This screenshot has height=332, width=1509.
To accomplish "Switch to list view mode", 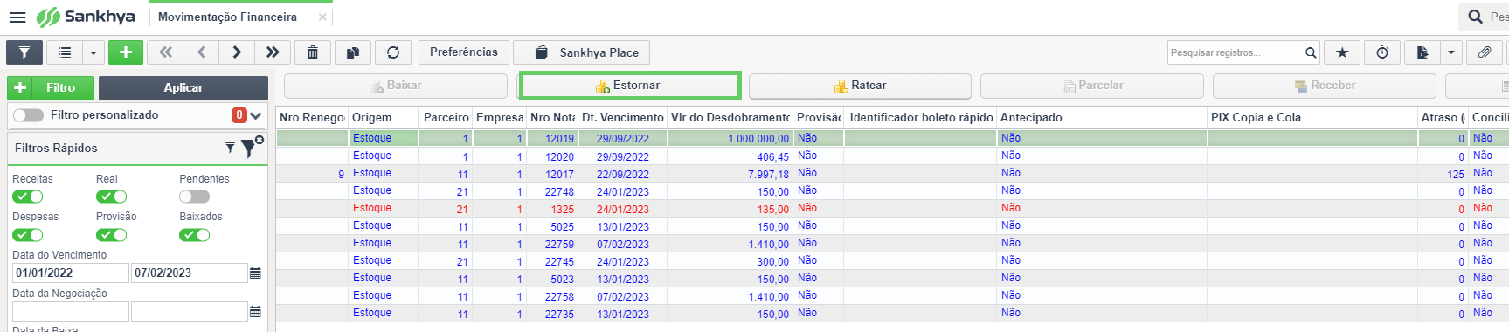I will click(65, 52).
